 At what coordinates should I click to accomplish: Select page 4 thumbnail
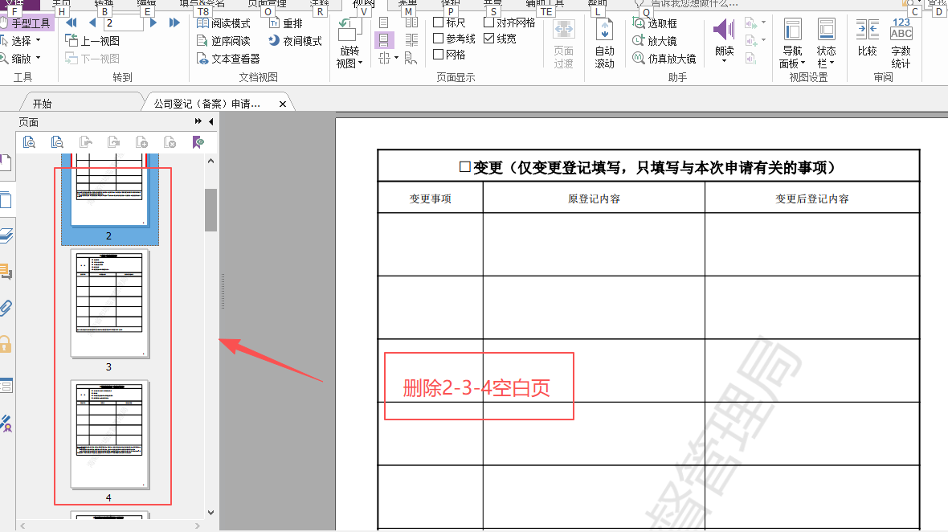109,434
